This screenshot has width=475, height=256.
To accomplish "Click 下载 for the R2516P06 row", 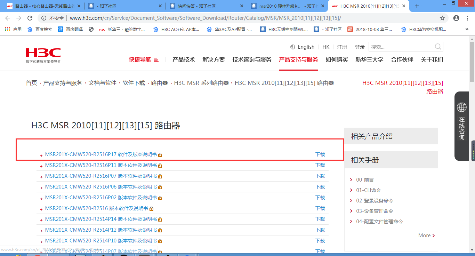I will pos(320,187).
